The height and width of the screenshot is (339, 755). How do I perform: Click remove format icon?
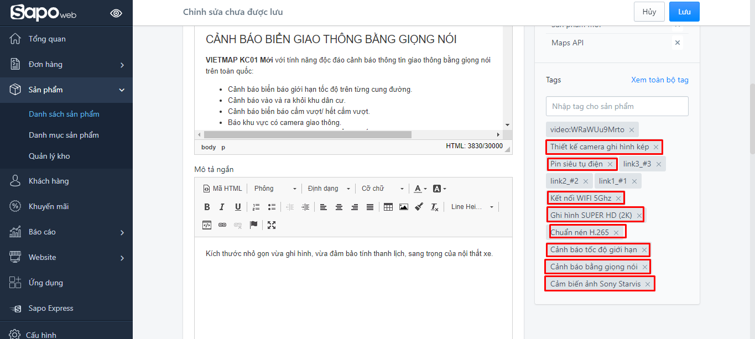[435, 207]
